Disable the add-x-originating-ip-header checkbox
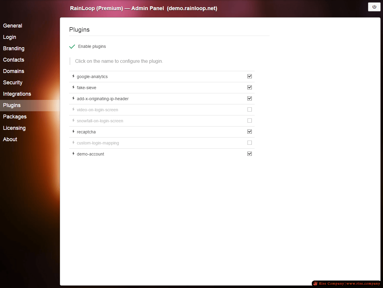Viewport: 383px width, 288px height. [250, 98]
